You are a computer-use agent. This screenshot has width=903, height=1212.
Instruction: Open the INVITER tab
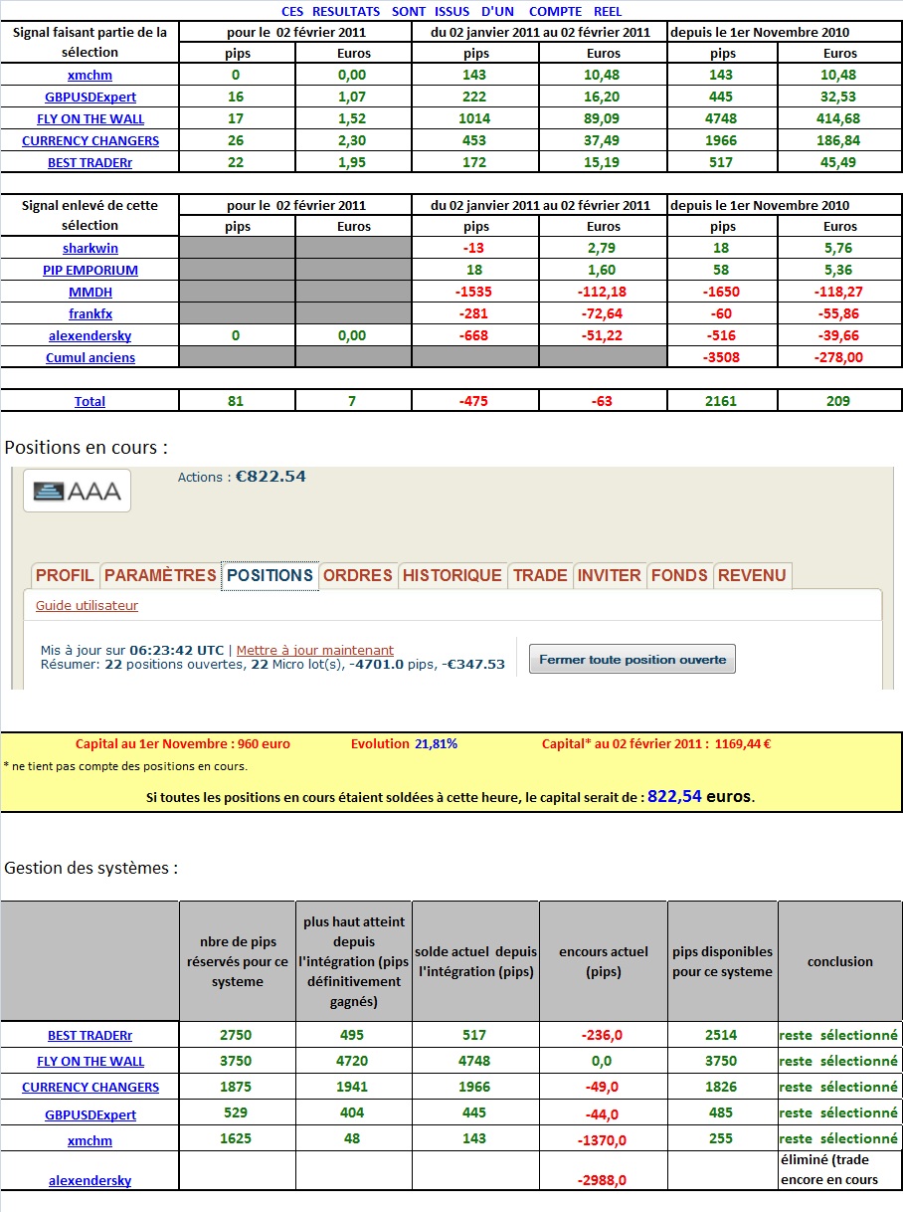(x=610, y=575)
